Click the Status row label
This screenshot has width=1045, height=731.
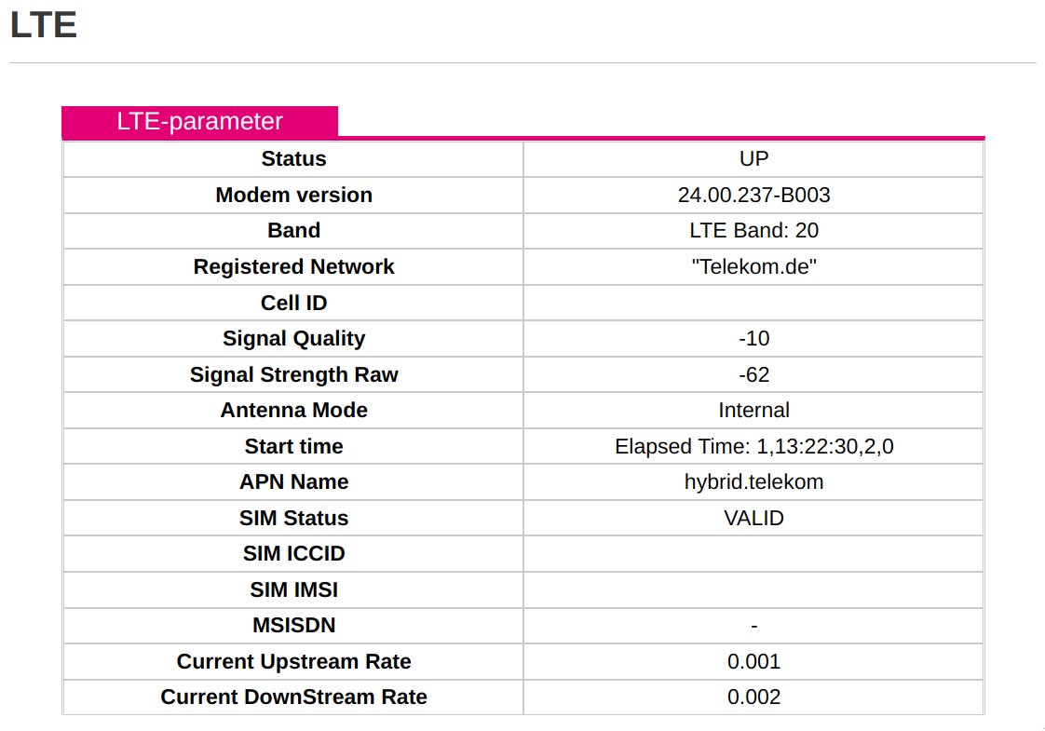pos(293,158)
